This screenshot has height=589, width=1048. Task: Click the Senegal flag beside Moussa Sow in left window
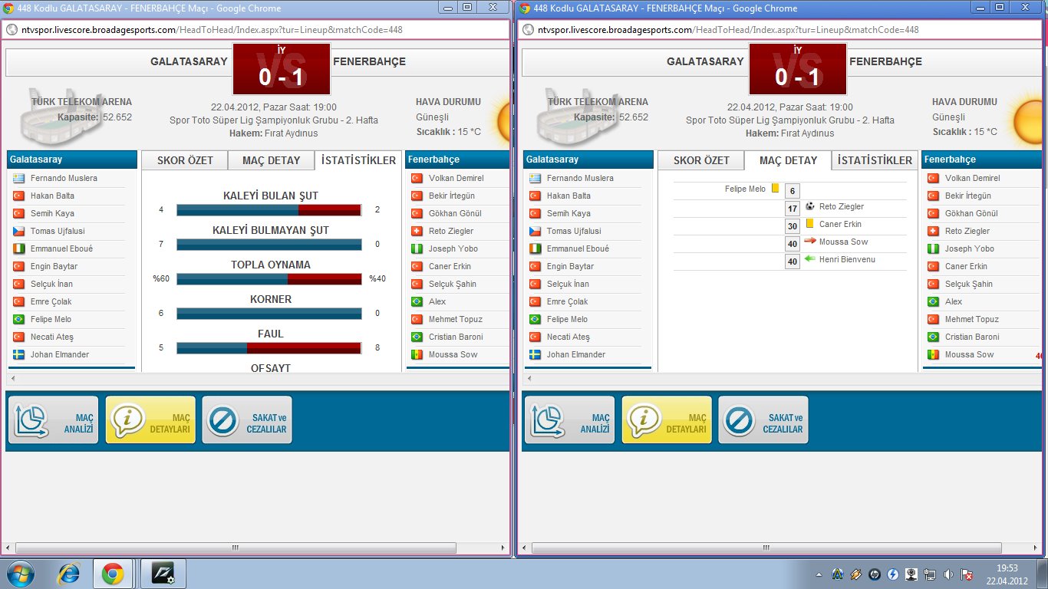click(x=417, y=354)
